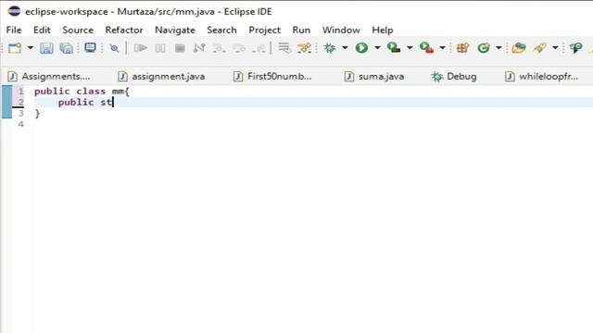Open the Edit menu
Image resolution: width=593 pixels, height=333 pixels.
[42, 30]
